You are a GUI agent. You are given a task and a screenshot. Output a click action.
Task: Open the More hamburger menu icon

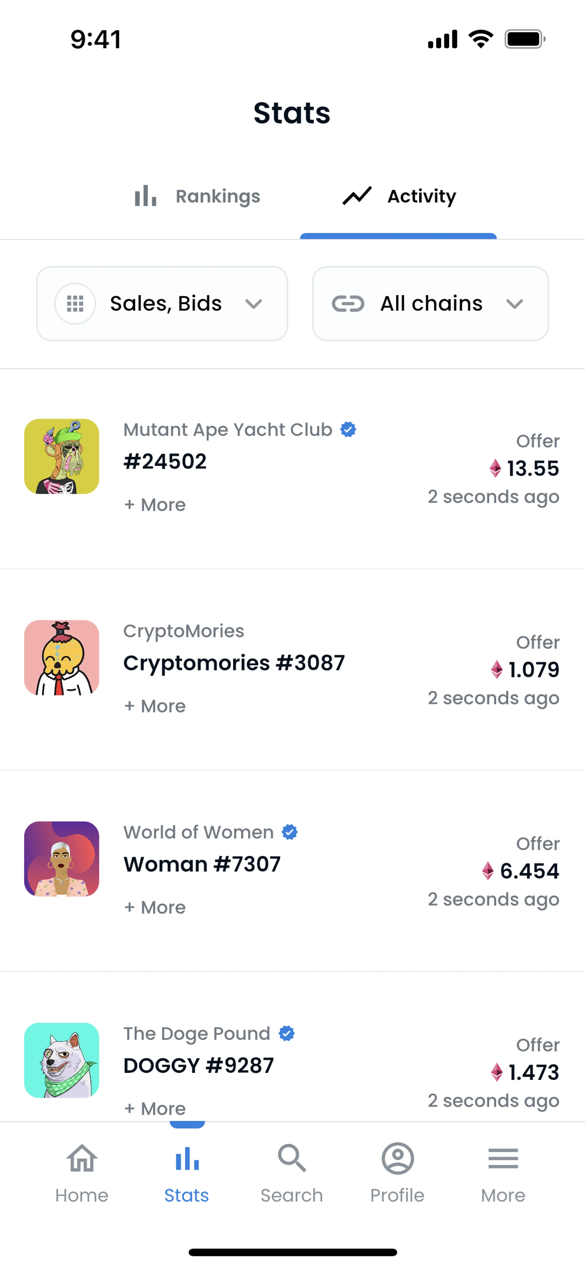pos(503,1159)
